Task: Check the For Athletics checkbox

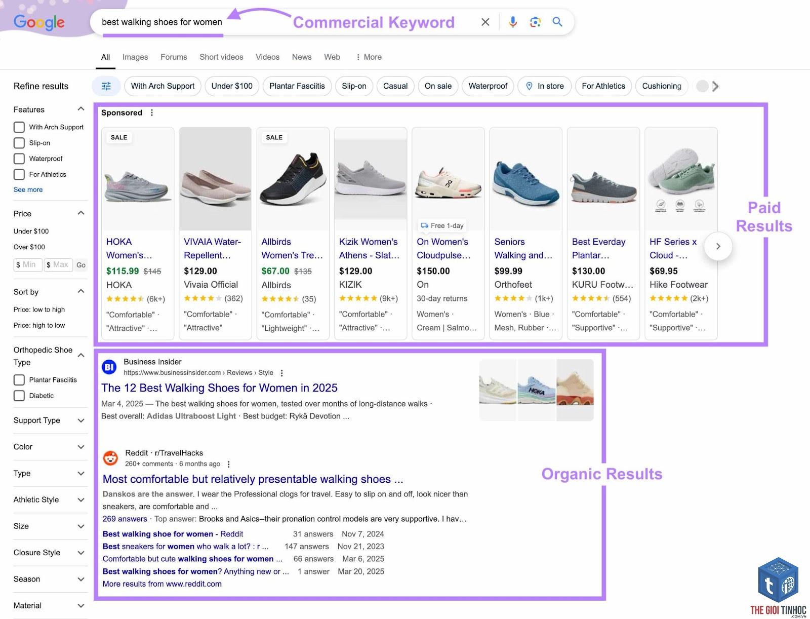Action: pos(19,174)
